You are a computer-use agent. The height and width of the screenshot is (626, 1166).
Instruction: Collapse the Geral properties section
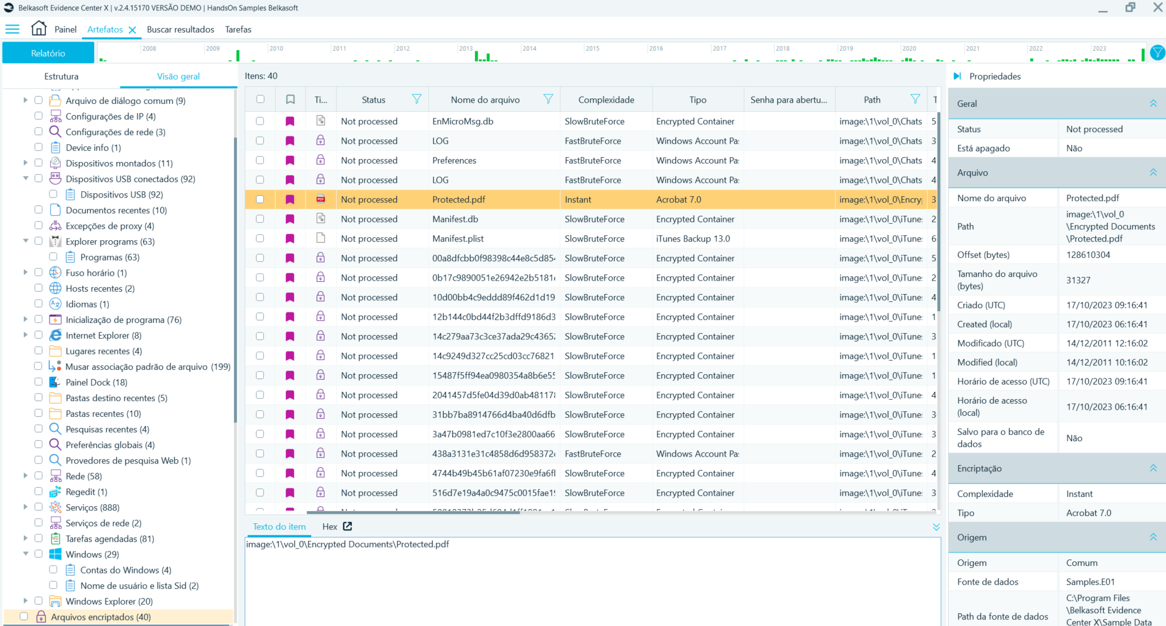pos(1153,103)
